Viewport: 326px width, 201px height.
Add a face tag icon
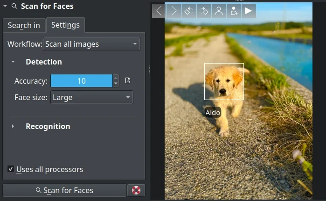[234, 11]
